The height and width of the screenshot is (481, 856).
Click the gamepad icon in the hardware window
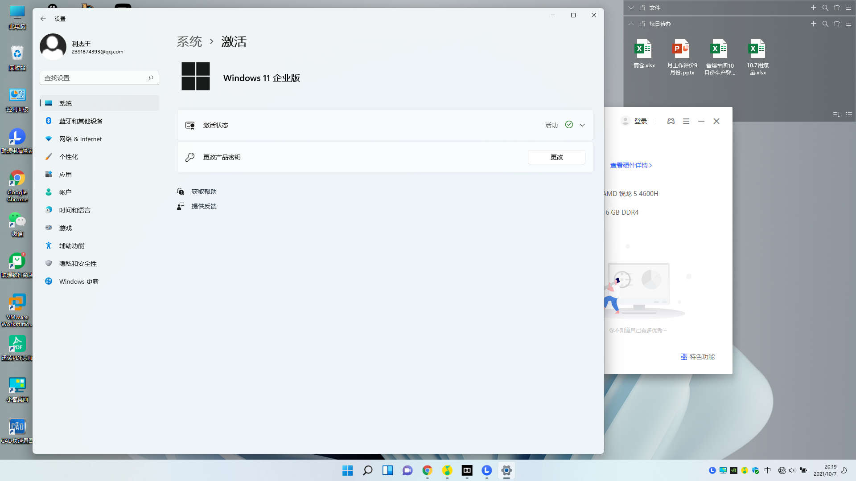(x=671, y=121)
